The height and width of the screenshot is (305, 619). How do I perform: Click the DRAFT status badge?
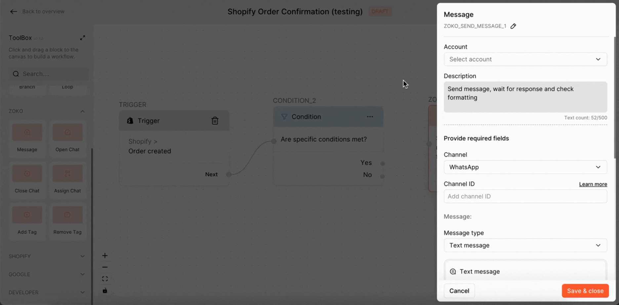click(380, 12)
